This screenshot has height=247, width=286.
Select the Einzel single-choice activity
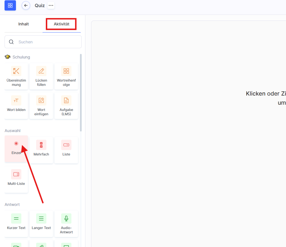pyautogui.click(x=16, y=149)
